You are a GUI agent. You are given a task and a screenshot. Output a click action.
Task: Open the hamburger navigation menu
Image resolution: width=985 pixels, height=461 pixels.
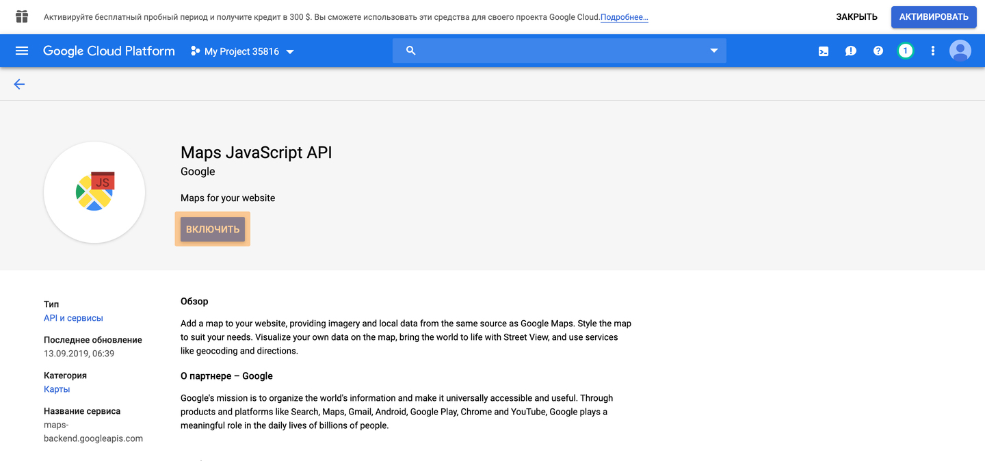(x=22, y=51)
